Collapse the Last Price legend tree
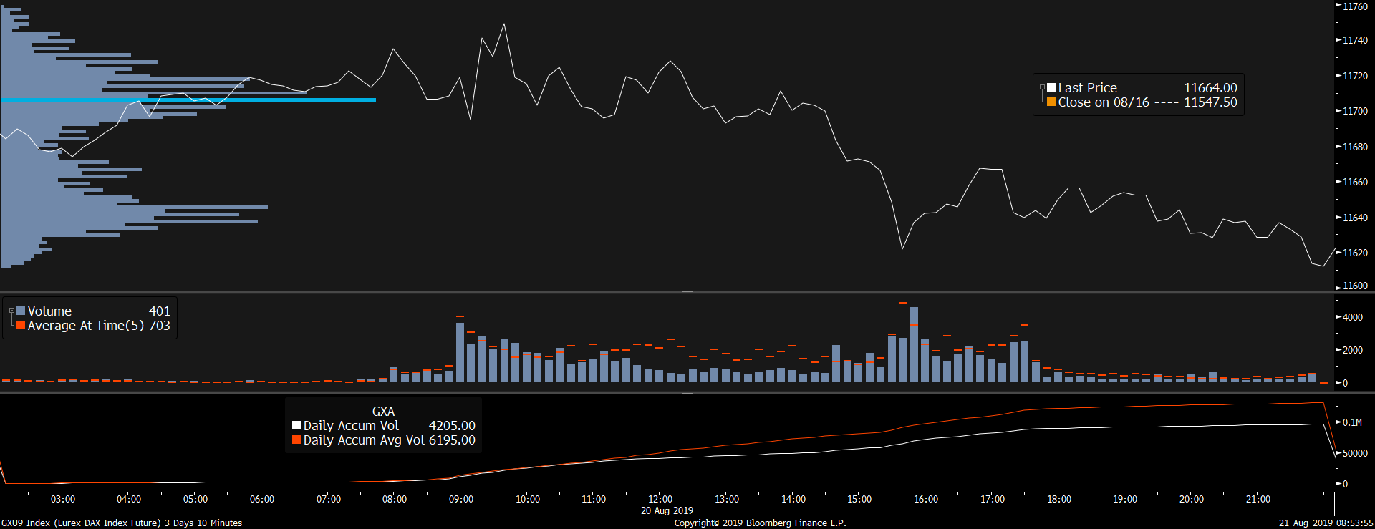This screenshot has width=1375, height=529. coord(1043,87)
